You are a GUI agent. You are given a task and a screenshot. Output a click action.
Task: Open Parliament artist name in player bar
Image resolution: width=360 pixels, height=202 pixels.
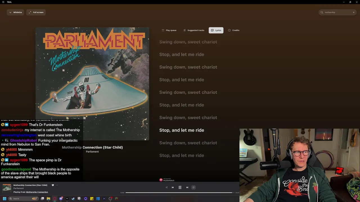tap(19, 188)
